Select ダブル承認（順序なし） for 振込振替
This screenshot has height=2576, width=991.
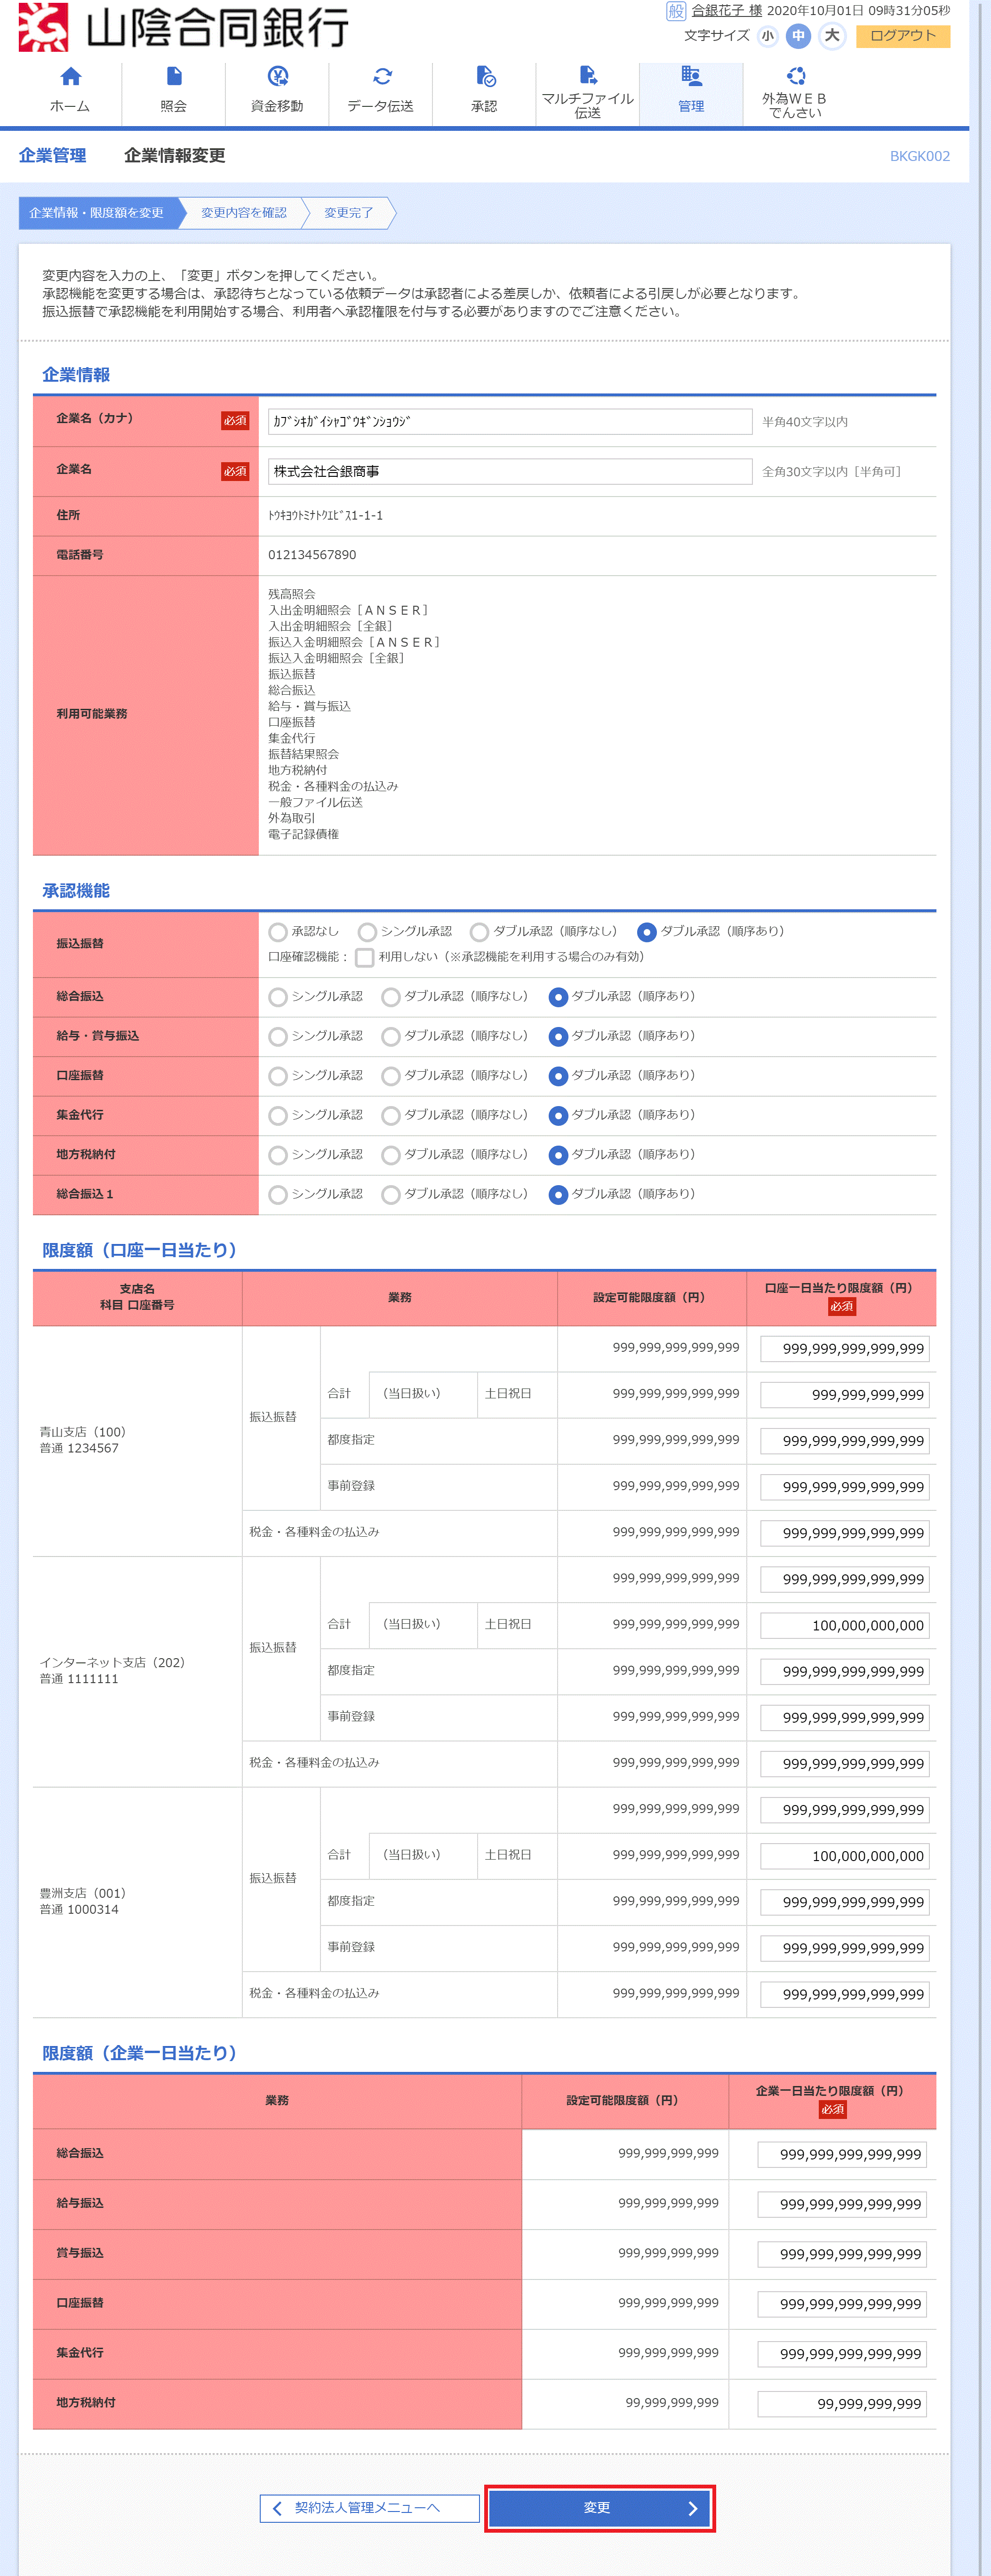(480, 932)
